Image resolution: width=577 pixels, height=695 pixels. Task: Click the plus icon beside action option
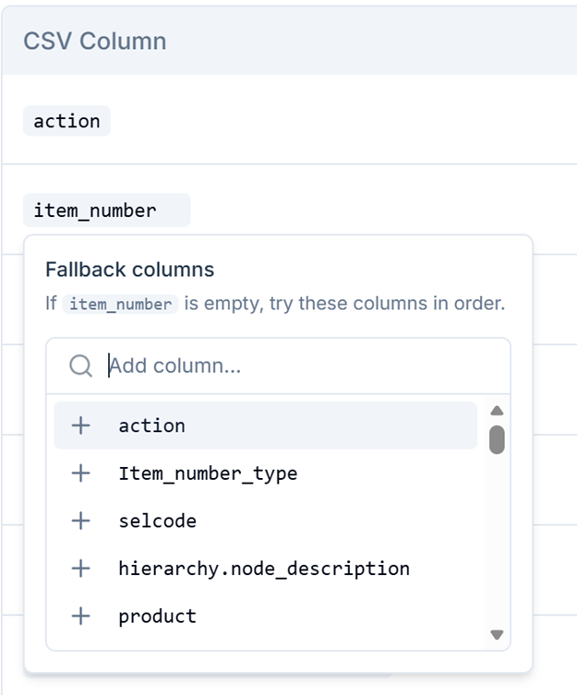80,425
